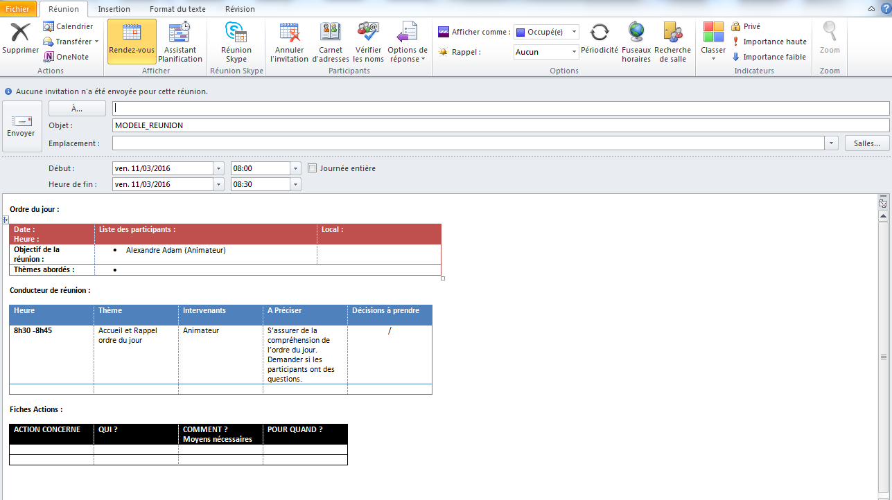This screenshot has width=892, height=500.
Task: Open Recherche de salle
Action: tap(673, 42)
